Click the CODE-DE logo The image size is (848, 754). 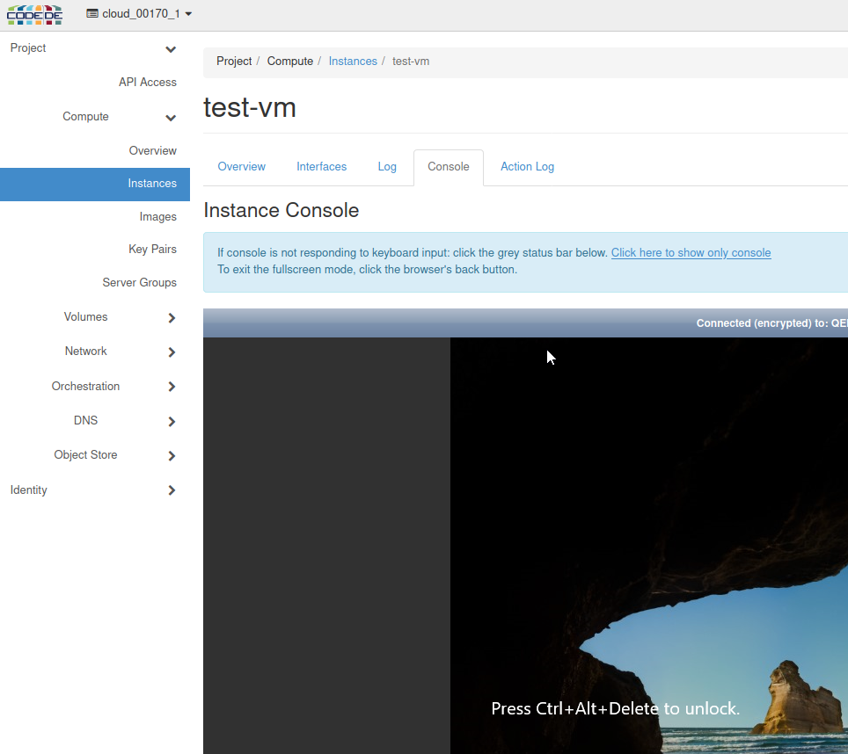(x=34, y=15)
